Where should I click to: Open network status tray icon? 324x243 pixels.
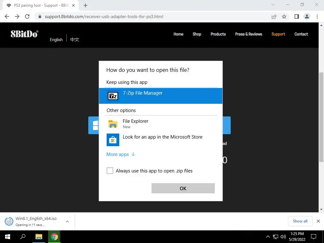276,237
